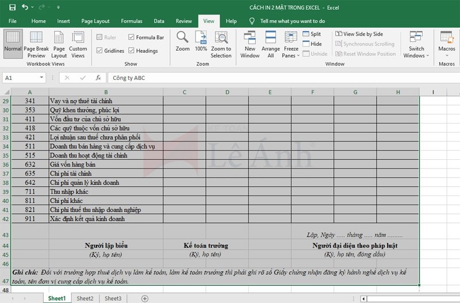Click the Insert Function fx icon
Screen dimensions: 460x303
98,78
